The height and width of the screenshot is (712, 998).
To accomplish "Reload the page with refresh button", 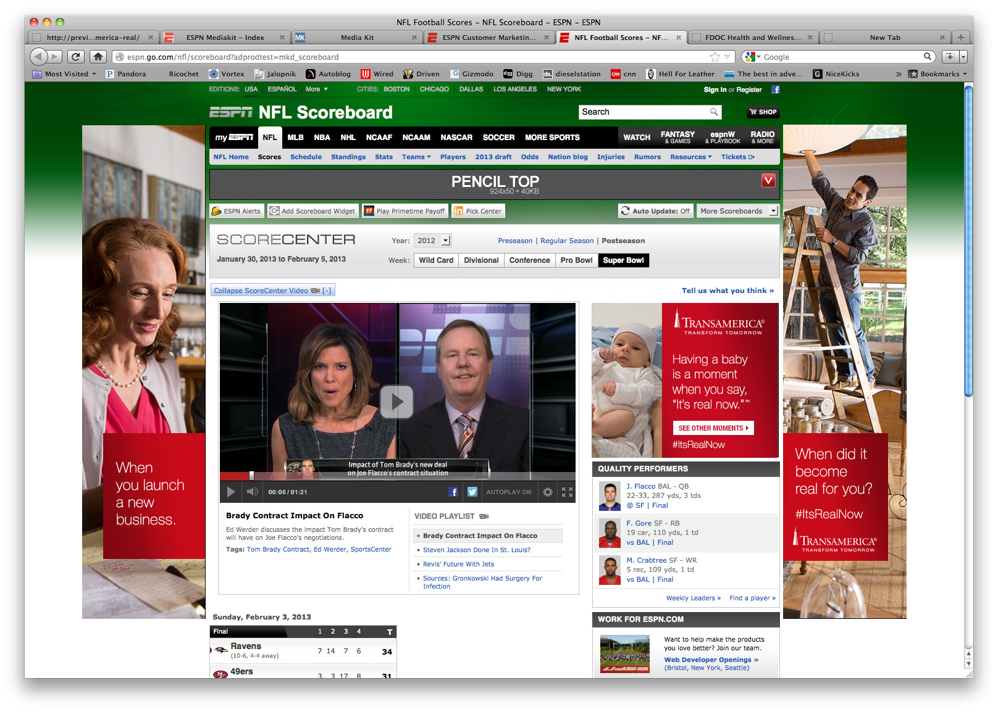I will (76, 57).
